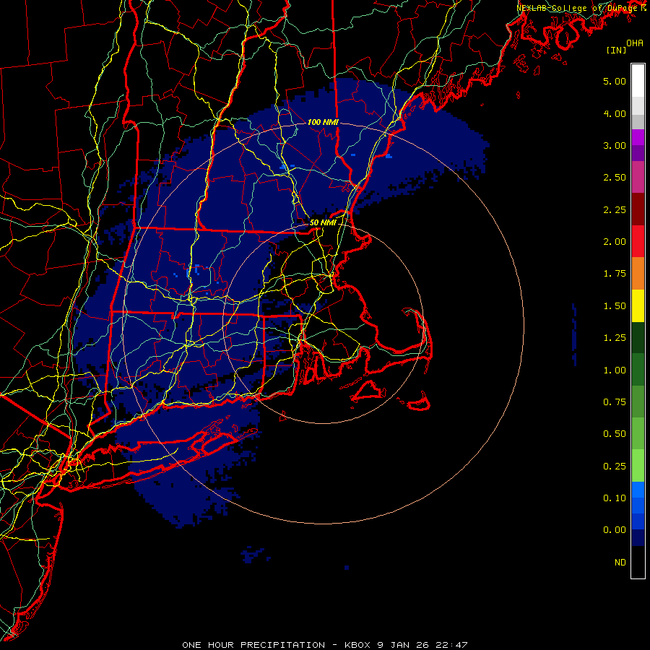Click the OHA product label

tap(635, 43)
